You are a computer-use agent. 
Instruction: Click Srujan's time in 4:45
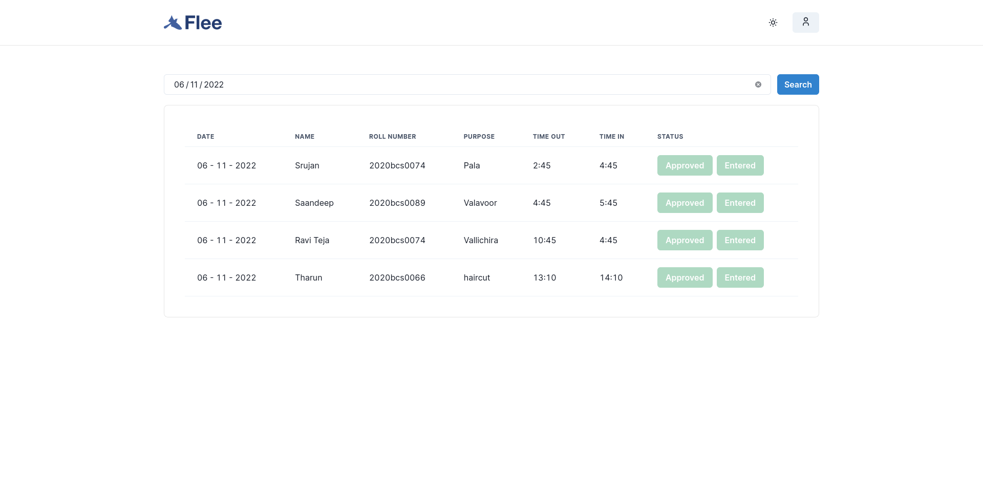(x=608, y=165)
